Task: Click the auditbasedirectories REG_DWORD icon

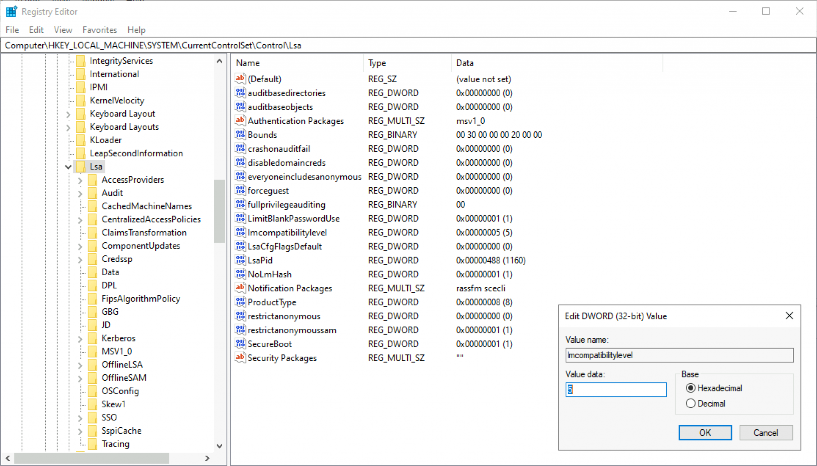Action: 240,93
